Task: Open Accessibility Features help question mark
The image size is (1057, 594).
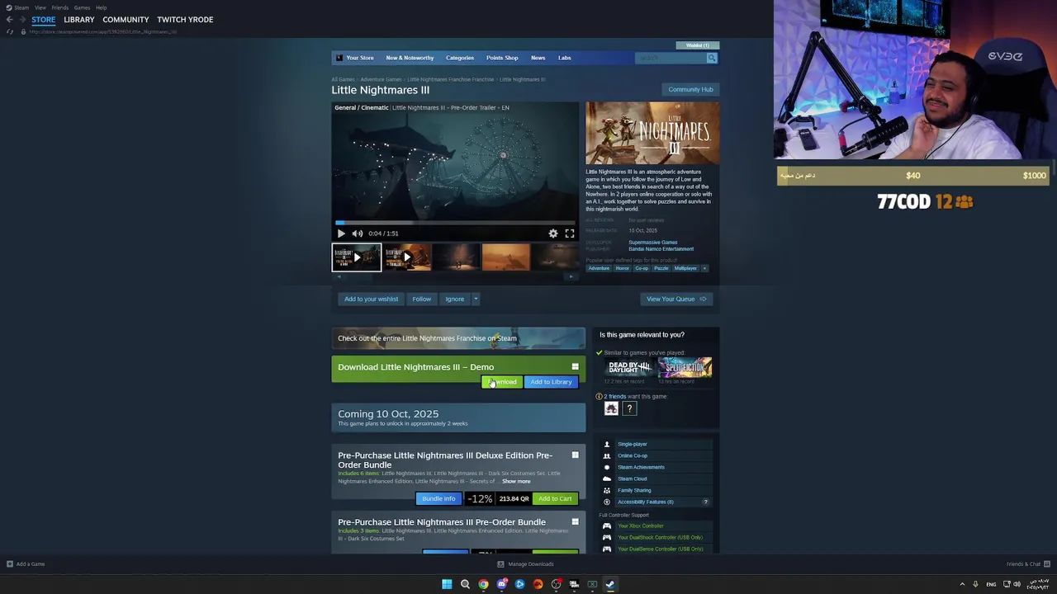Action: [705, 502]
